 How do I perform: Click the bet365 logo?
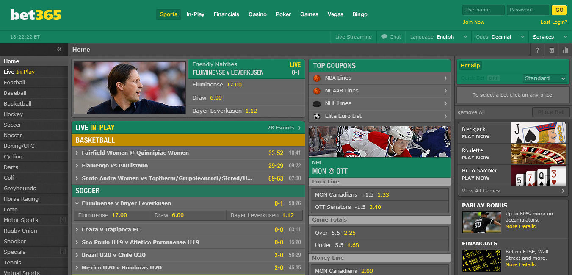tap(36, 15)
